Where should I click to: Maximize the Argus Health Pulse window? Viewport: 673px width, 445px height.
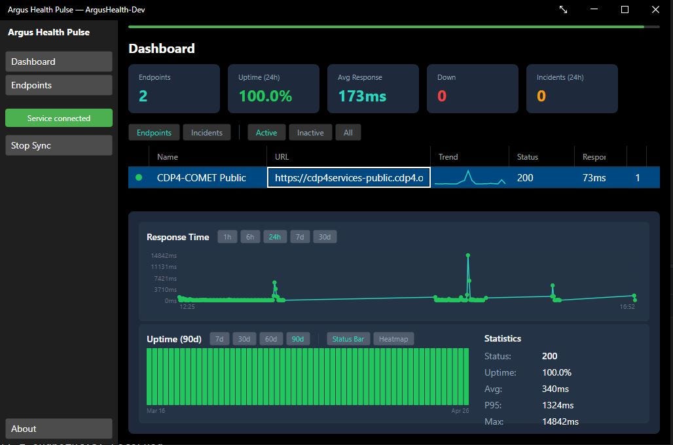(625, 9)
